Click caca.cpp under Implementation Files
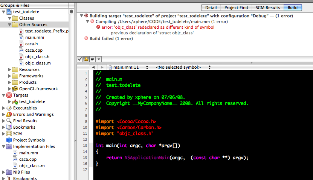Viewport: 313px width, 180px height. [x=28, y=159]
